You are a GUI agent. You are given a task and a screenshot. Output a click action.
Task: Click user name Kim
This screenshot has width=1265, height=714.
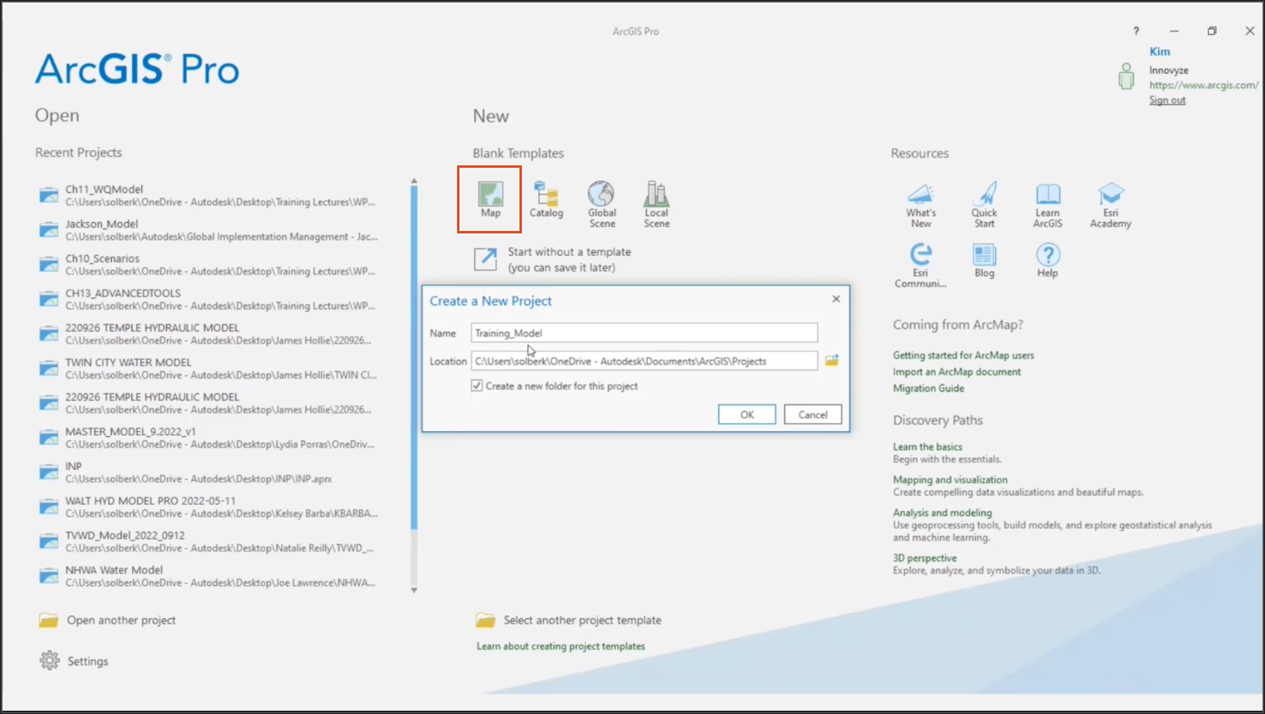click(x=1160, y=51)
